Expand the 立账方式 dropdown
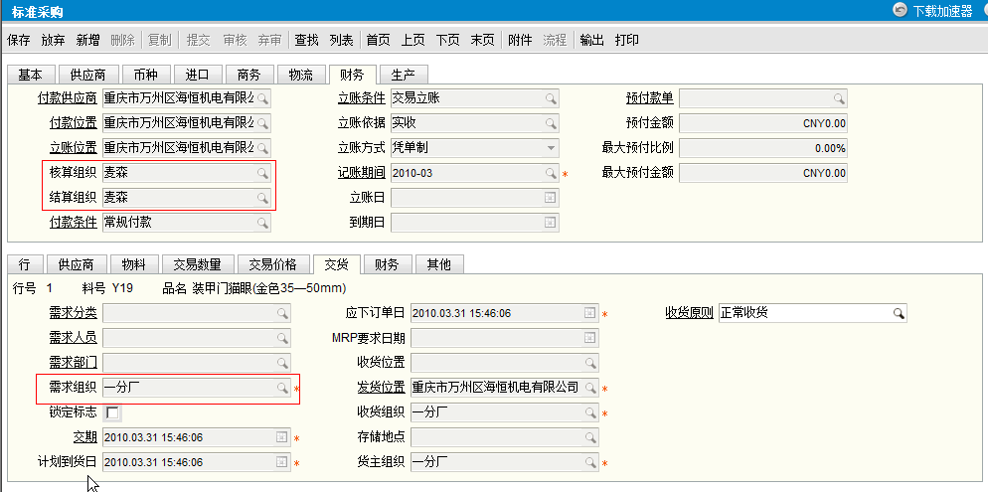The height and width of the screenshot is (492, 988). [551, 148]
